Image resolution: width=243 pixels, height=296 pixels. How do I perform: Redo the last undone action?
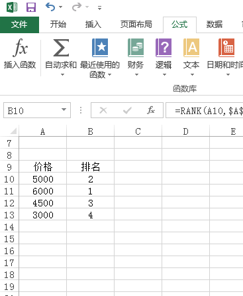tap(77, 7)
